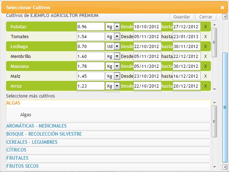The image size is (229, 172).
Task: Remove the Arroz crop entry
Action: coord(205,86)
